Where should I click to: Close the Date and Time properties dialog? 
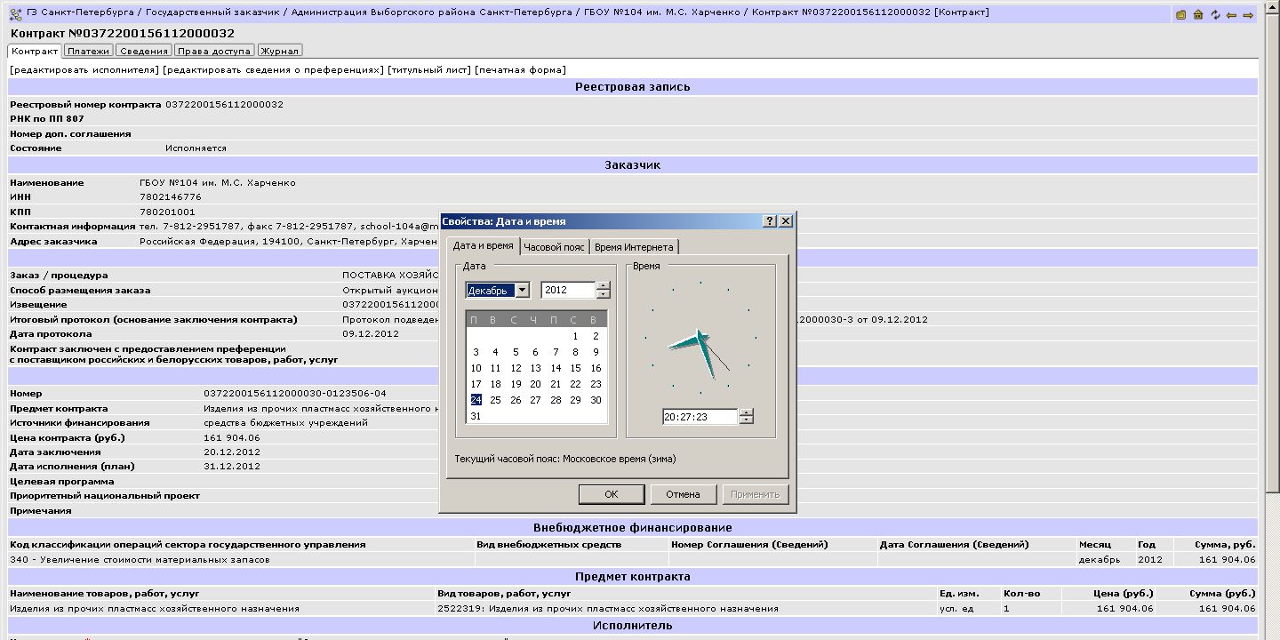[x=785, y=221]
